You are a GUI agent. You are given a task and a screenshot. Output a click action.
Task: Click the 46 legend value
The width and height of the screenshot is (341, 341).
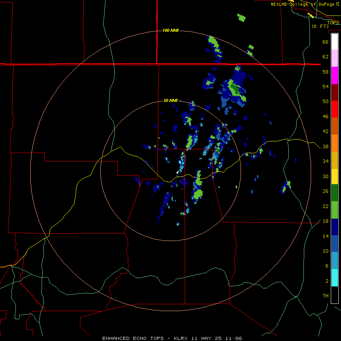[325, 117]
